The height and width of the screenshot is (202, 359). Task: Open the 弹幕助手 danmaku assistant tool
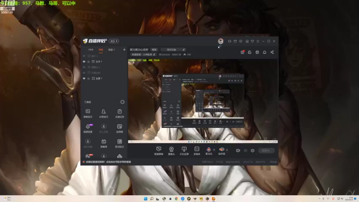[x=88, y=114]
